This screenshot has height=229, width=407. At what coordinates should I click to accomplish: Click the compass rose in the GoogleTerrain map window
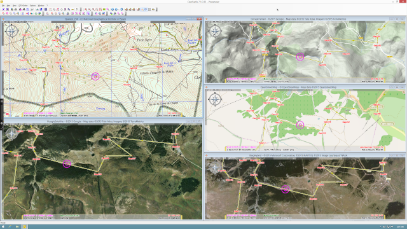coord(215,31)
